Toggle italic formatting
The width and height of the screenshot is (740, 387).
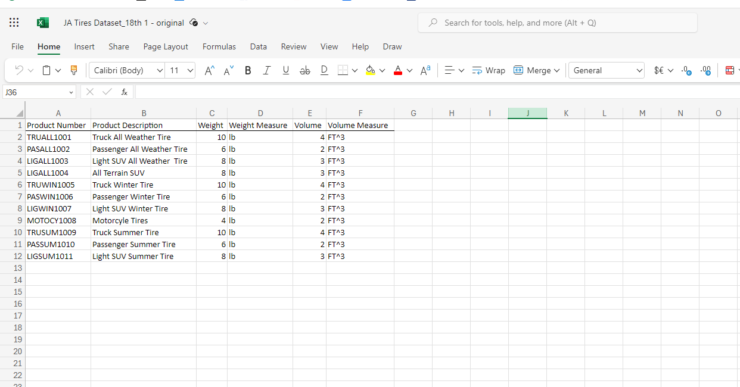[267, 70]
